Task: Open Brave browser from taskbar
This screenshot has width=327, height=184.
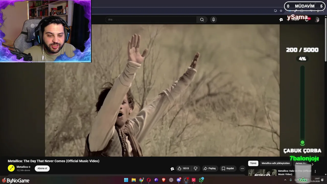Action: pos(164,180)
